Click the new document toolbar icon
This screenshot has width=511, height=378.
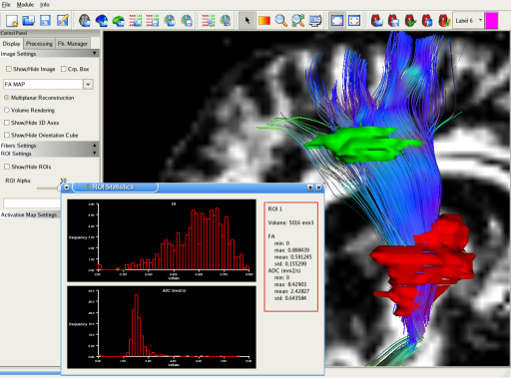tap(12, 21)
